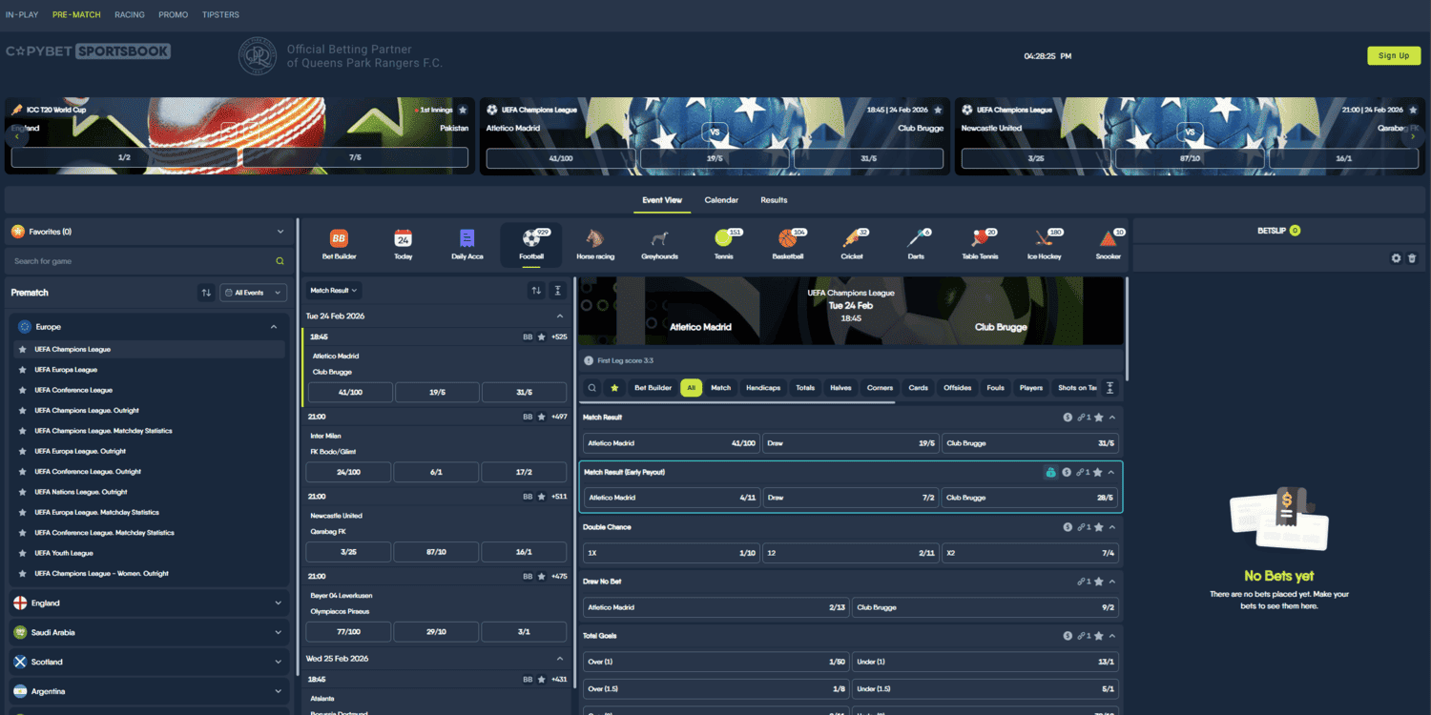Switch to the Calendar tab
The image size is (1431, 715).
click(721, 200)
